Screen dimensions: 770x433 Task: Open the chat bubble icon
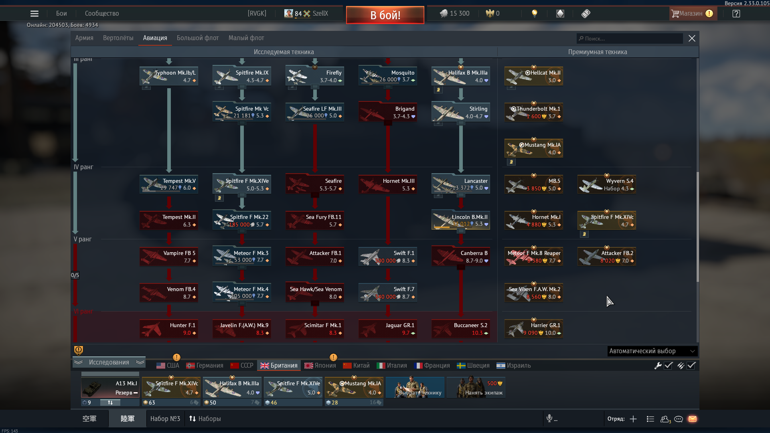pyautogui.click(x=679, y=419)
